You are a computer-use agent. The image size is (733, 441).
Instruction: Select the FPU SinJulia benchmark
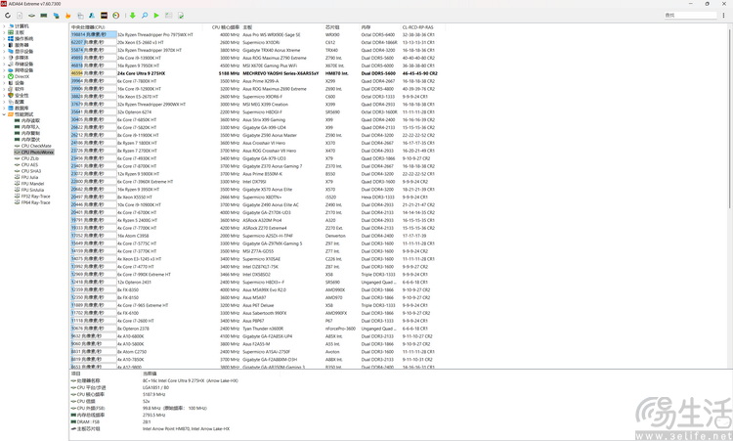click(32, 190)
